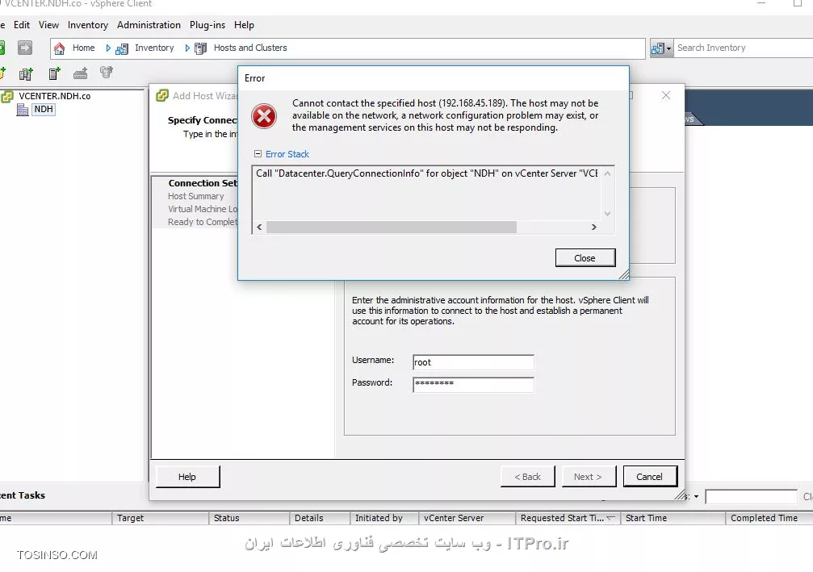
Task: Click the Completed Time column header
Action: coord(769,518)
